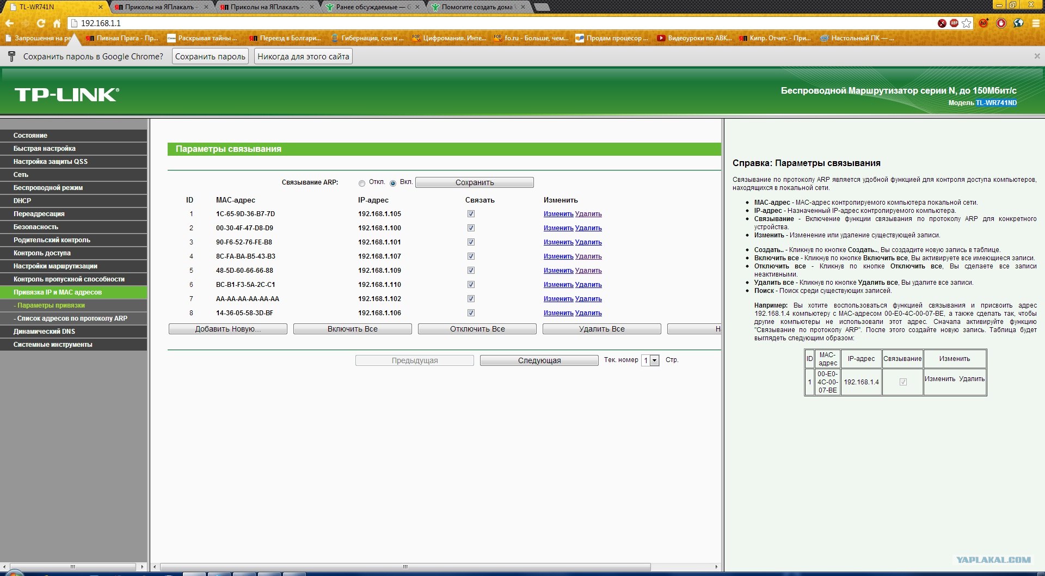The width and height of the screenshot is (1045, 576).
Task: Dismiss the save password bar
Action: 1037,56
